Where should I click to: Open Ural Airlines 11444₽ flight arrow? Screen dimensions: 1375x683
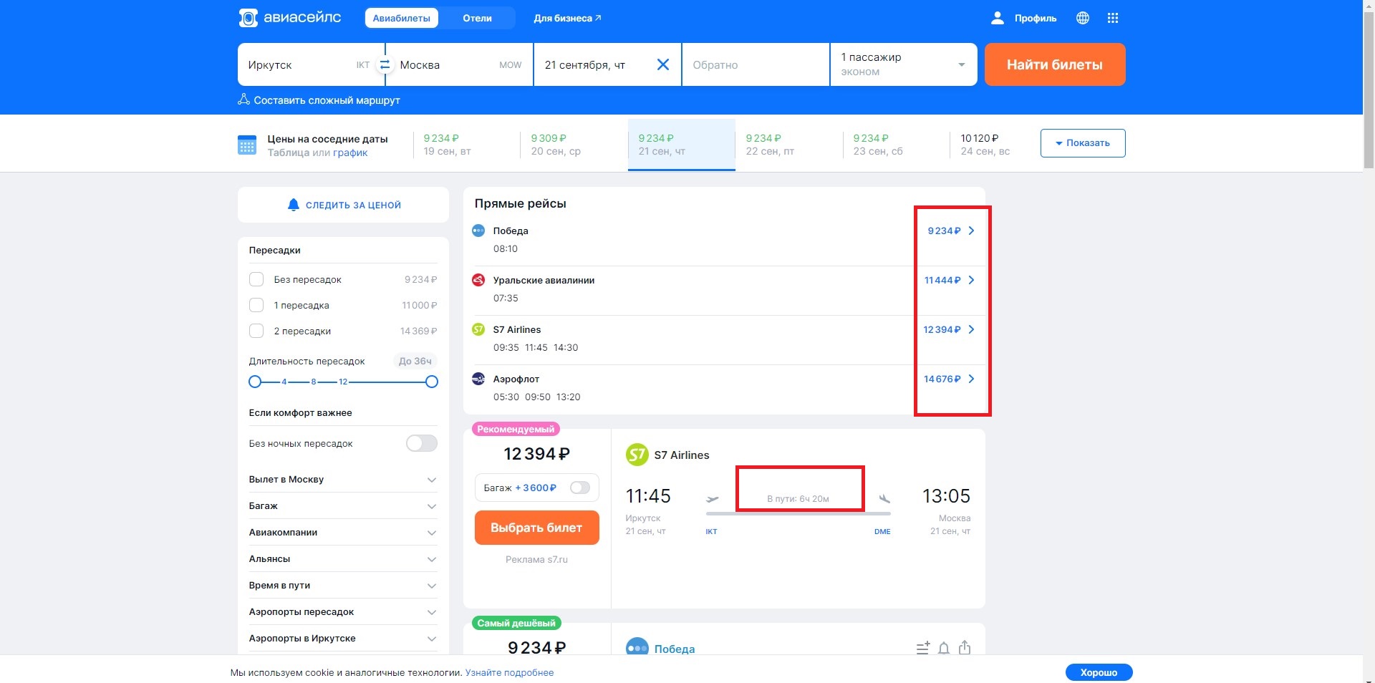tap(971, 280)
